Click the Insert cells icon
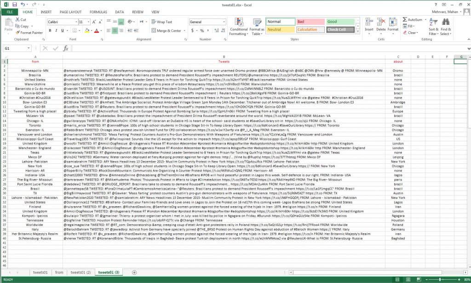 coord(369,22)
